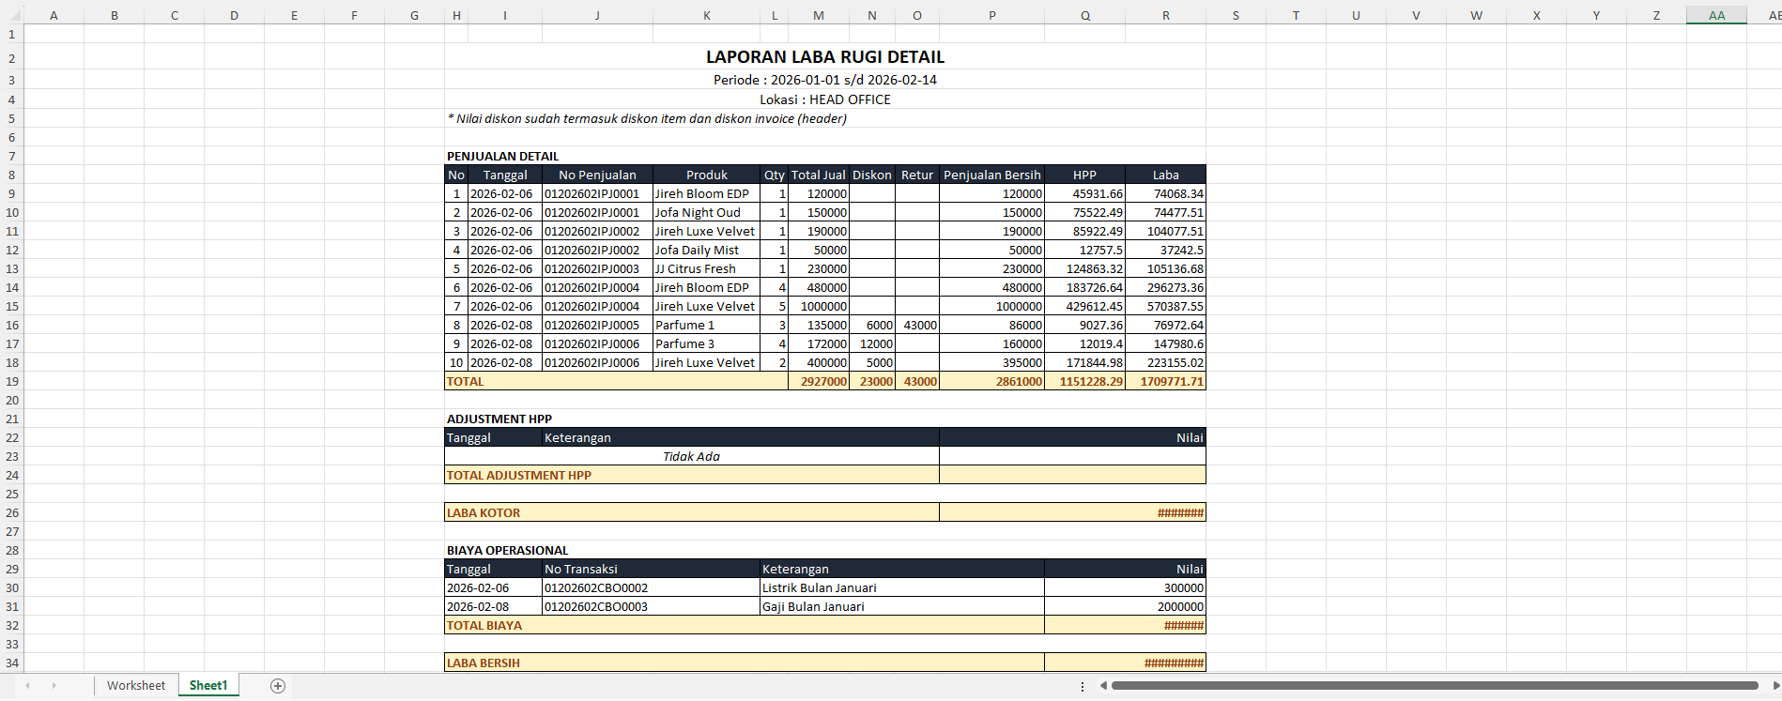Click the PENJUALAN DETAIL heading
This screenshot has height=701, width=1782.
(x=502, y=156)
